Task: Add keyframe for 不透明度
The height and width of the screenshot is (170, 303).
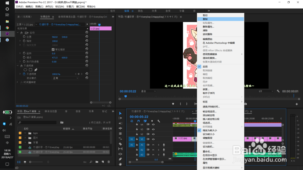Action: pyautogui.click(x=79, y=74)
